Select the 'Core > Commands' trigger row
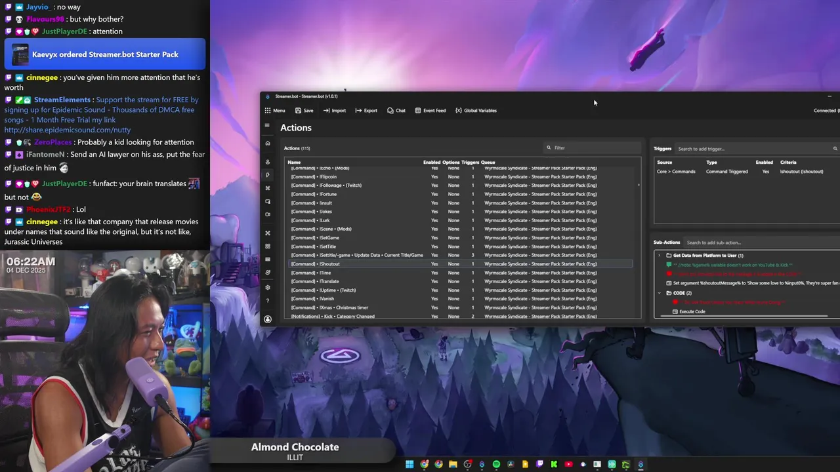This screenshot has width=840, height=472. pyautogui.click(x=747, y=172)
